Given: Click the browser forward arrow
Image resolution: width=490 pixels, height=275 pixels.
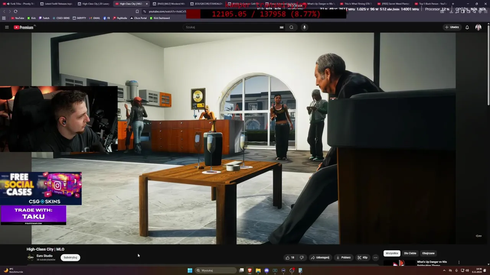Looking at the screenshot, I should point(10,11).
